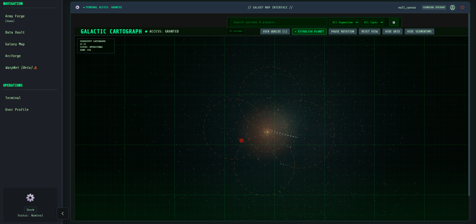Open the header settings gear icon
This screenshot has height=224, width=476.
pyautogui.click(x=77, y=7)
